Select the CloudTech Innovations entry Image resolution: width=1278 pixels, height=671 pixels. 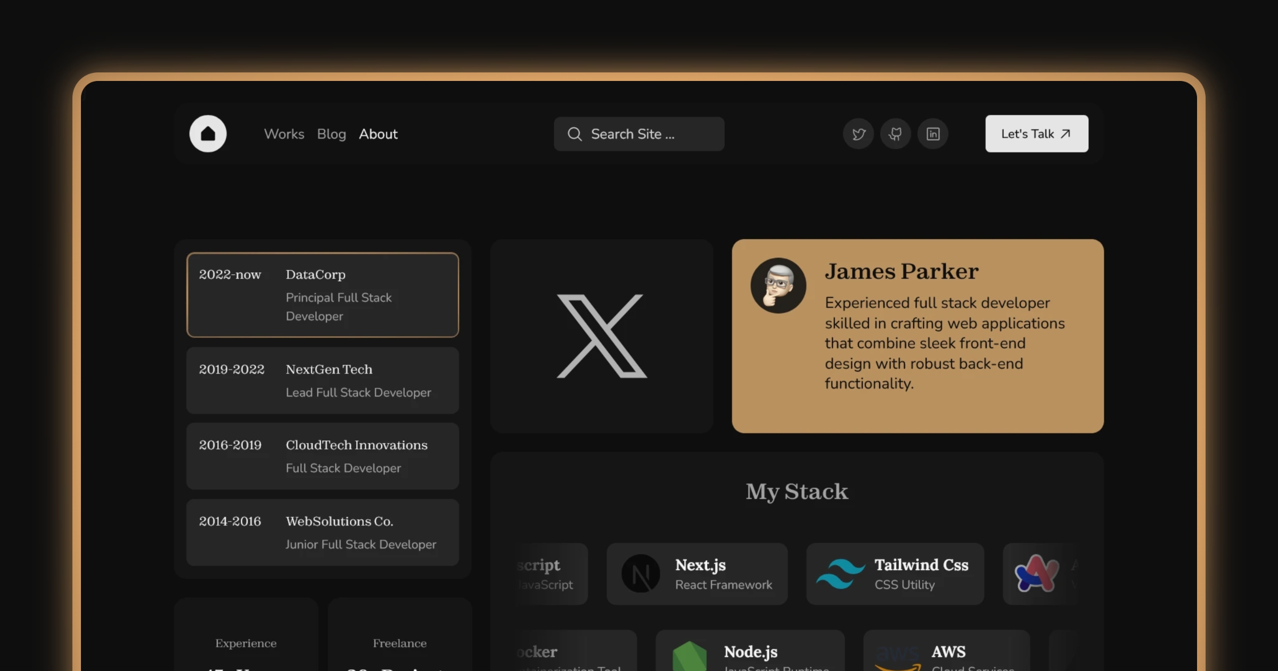click(x=323, y=456)
